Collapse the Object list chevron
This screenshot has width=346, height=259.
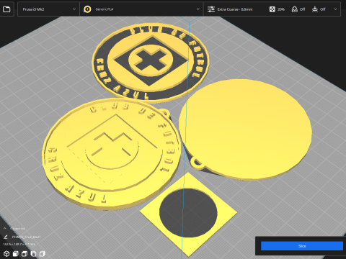point(5,229)
